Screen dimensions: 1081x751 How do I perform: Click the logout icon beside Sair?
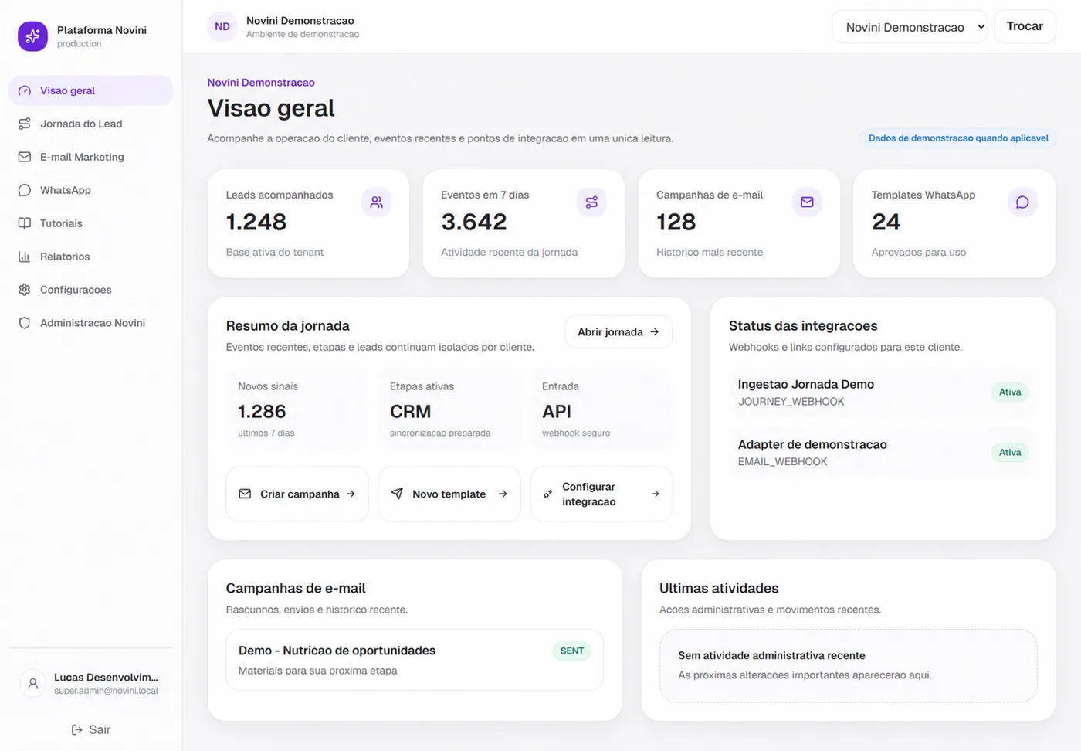coord(77,730)
